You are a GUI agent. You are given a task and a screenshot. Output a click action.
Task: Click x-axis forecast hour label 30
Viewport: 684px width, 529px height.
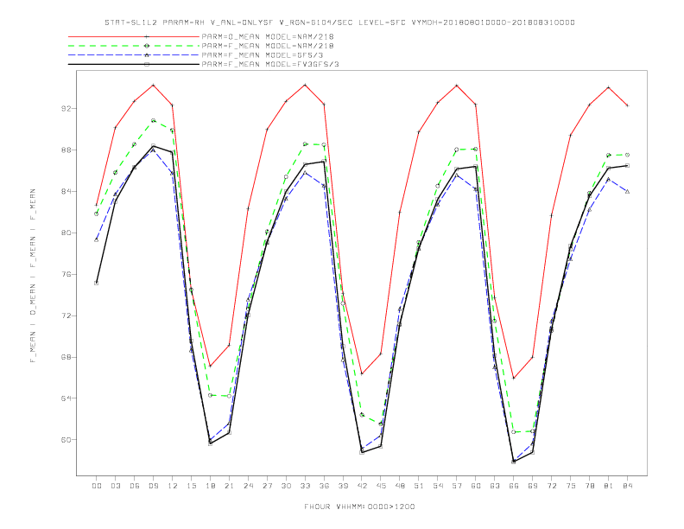[x=286, y=486]
